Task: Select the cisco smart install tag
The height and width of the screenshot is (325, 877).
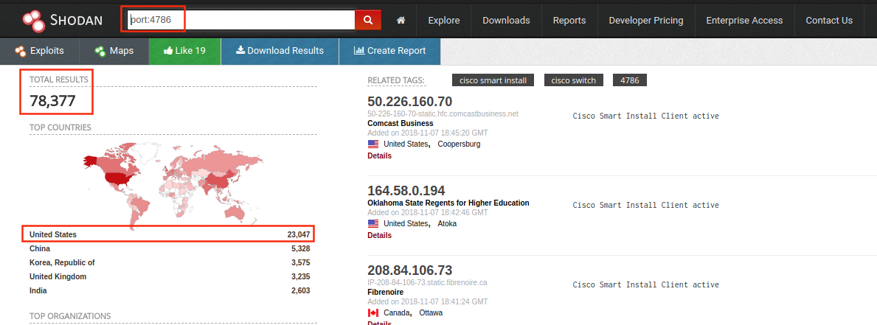Action: [x=493, y=80]
